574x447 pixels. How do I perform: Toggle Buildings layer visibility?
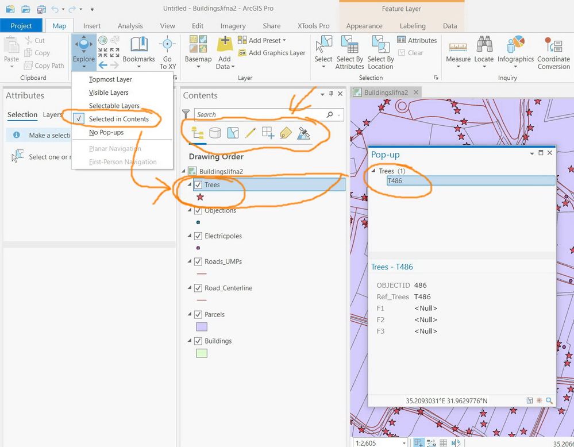(198, 341)
